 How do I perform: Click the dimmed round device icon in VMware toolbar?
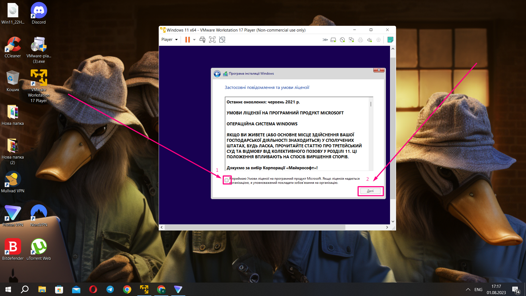click(379, 40)
